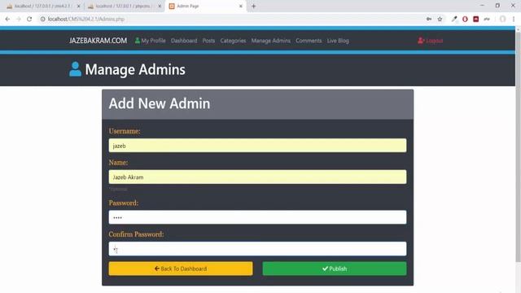Switch to the first localhost phpMyAdmin tab
This screenshot has width=521, height=293.
(x=42, y=6)
